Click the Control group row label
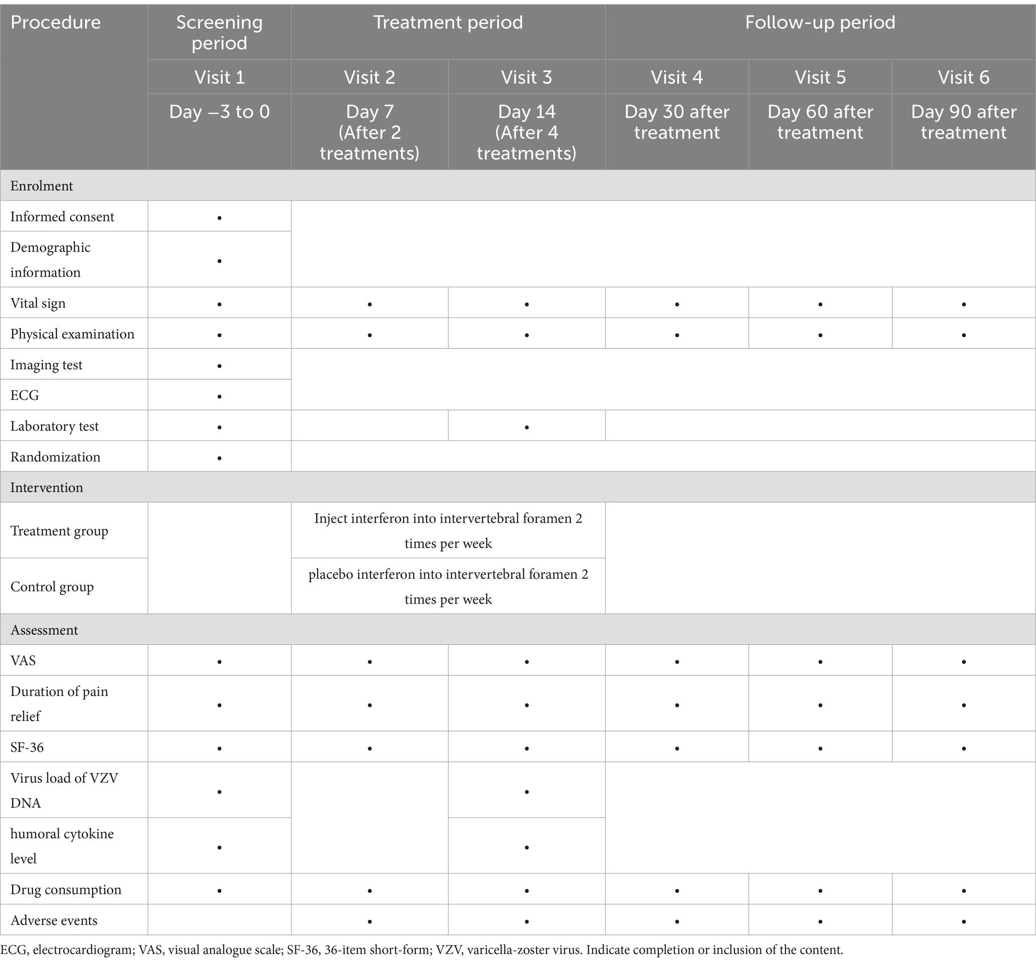The height and width of the screenshot is (963, 1036). click(52, 587)
